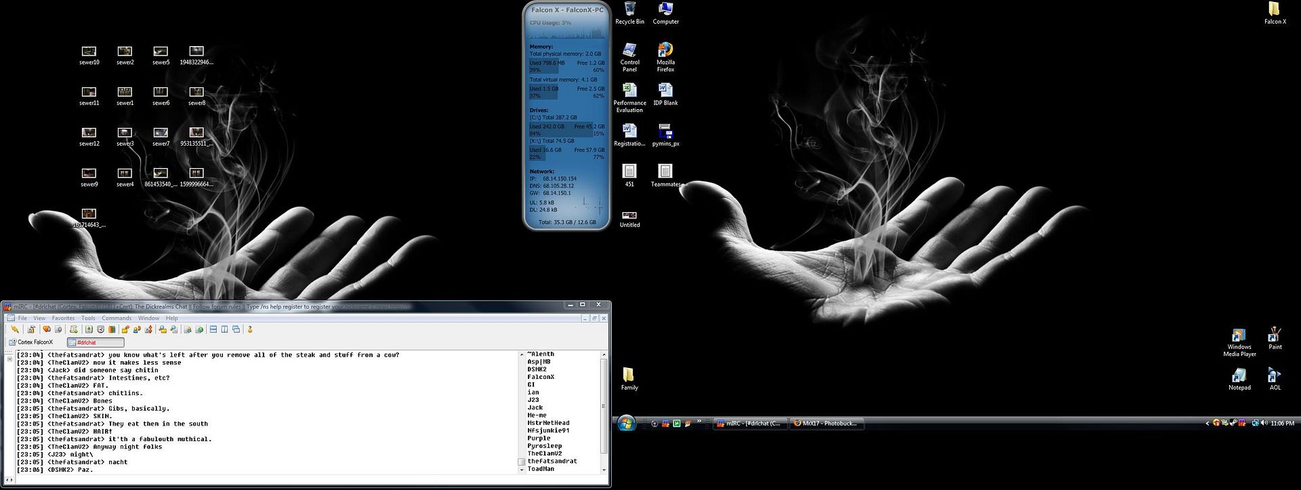Open the mIRC Address Book icon

(x=89, y=329)
